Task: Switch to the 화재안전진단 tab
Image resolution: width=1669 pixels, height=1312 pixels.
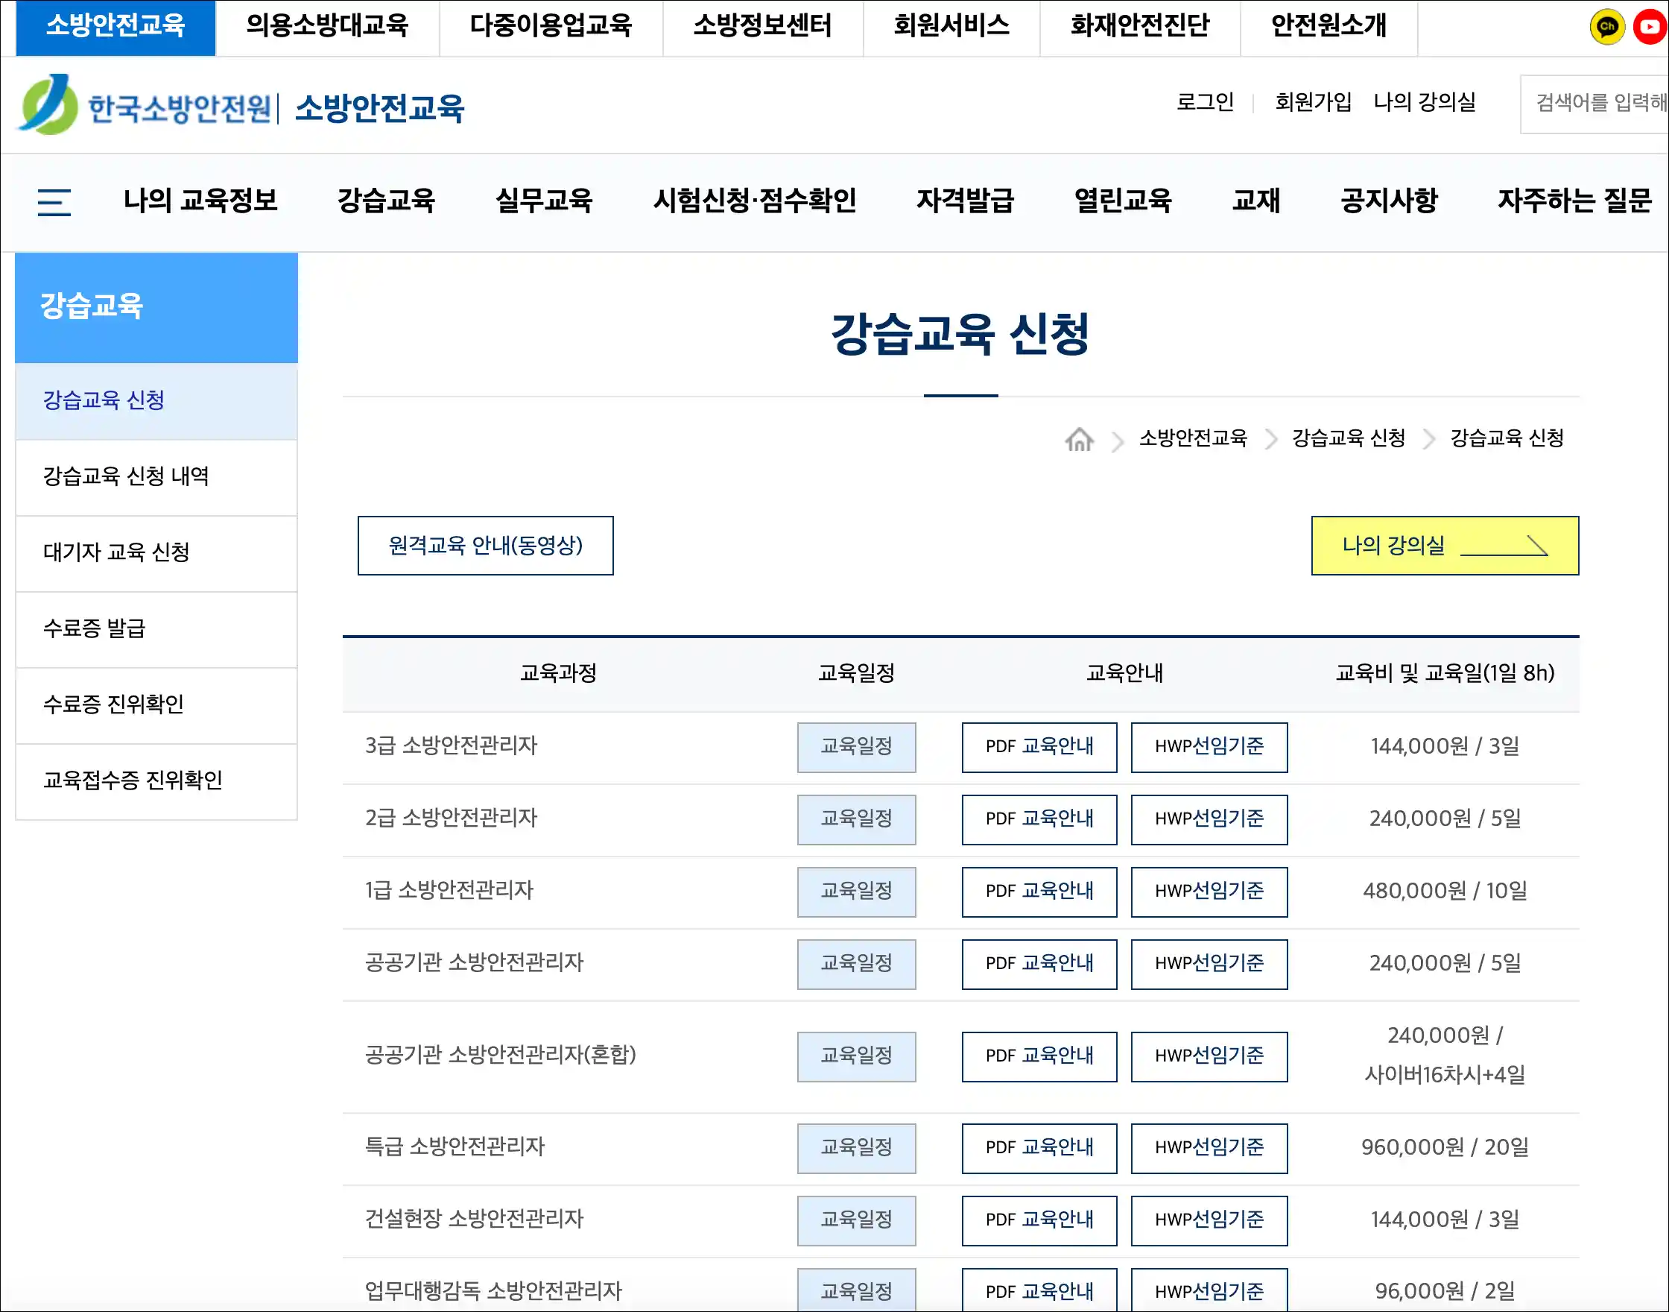Action: [1139, 26]
